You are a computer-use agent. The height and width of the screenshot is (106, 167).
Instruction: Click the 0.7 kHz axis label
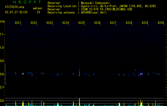[2, 87]
